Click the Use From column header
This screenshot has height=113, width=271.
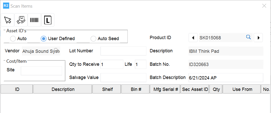[x=242, y=89]
